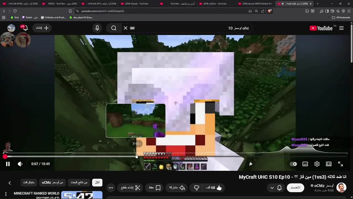Select من أوسمز oCMz filter chip
The image size is (353, 199).
pos(52,182)
